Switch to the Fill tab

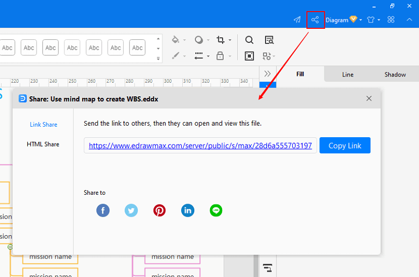click(300, 74)
